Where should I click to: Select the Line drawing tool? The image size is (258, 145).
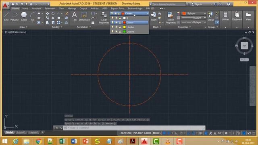point(6,16)
